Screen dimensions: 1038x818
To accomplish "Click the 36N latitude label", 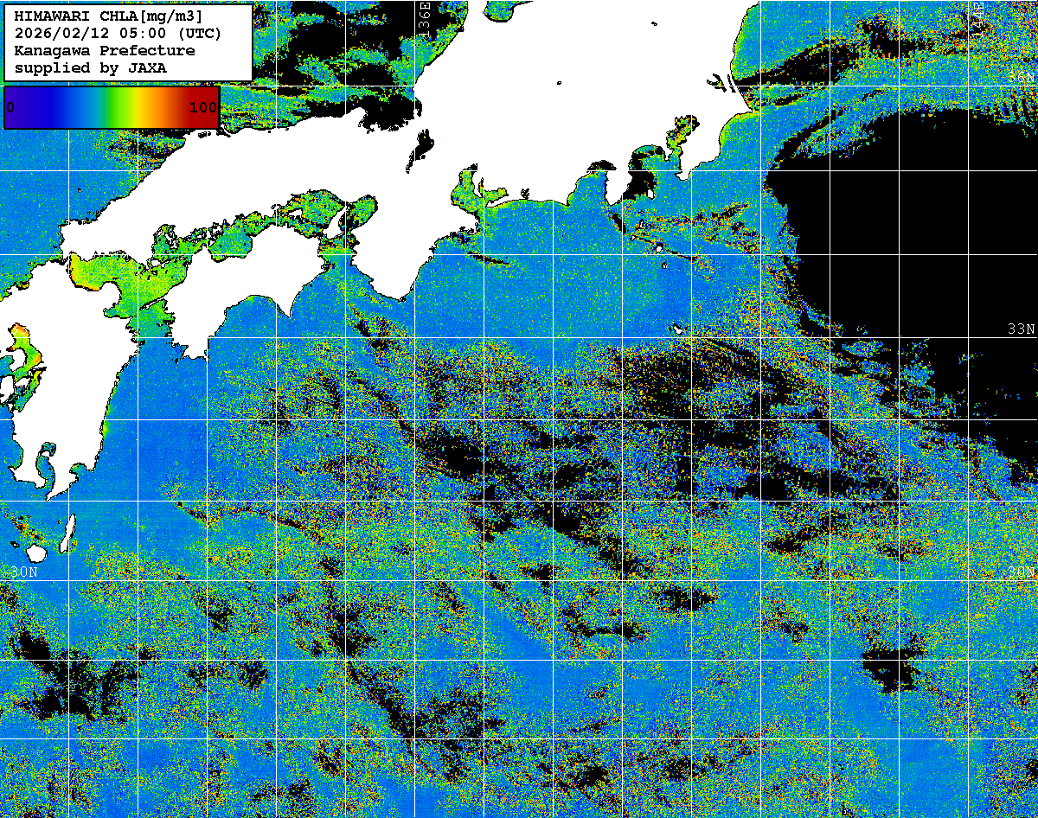I will (1022, 77).
